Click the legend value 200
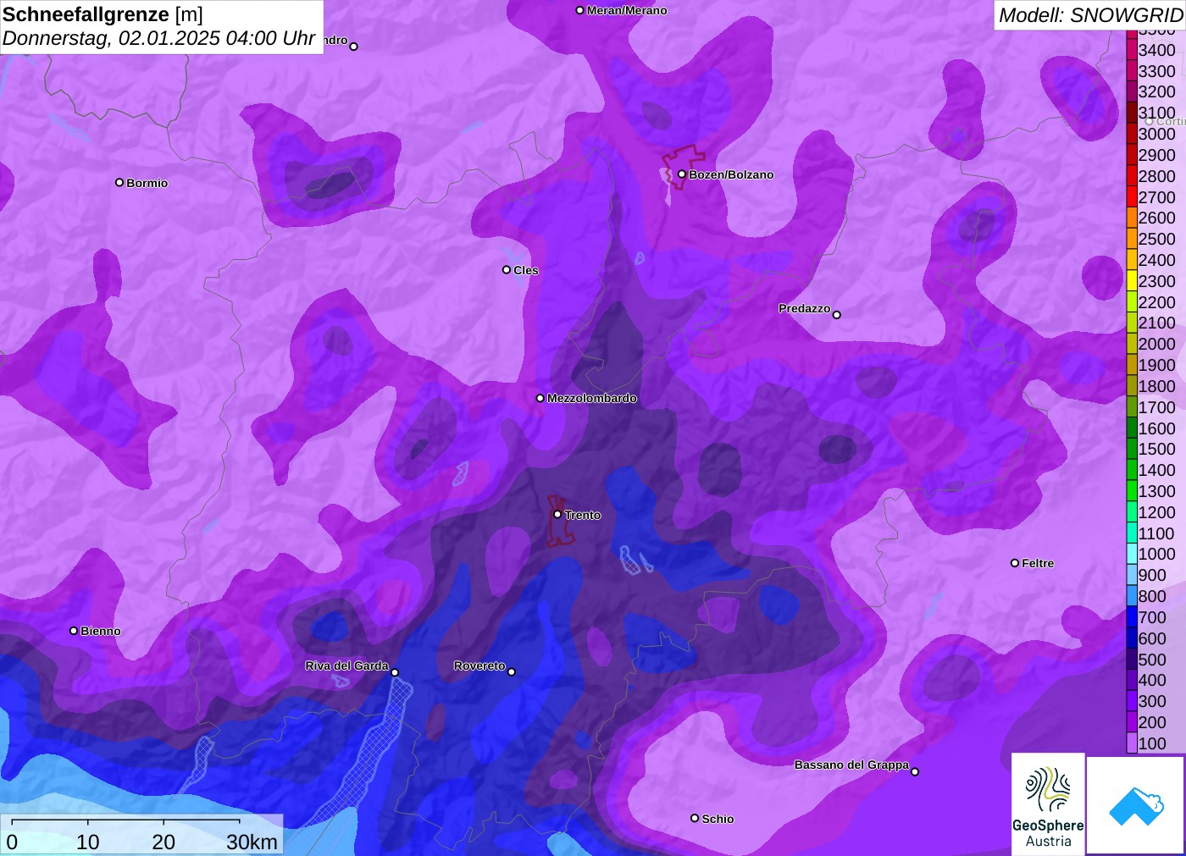 pos(1152,722)
